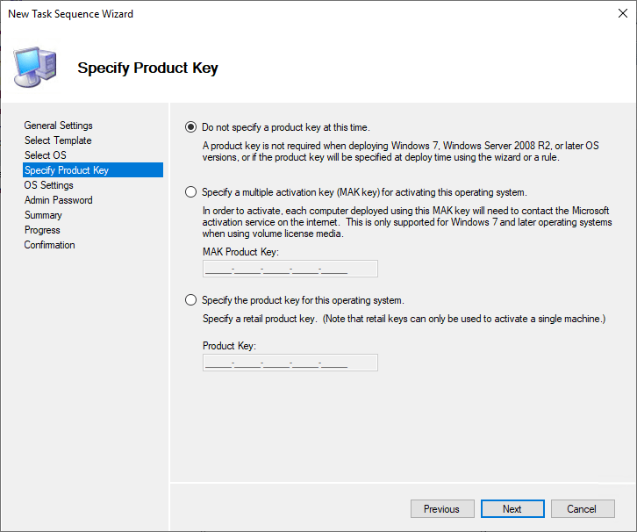Open the Select Template step
Screen dimensions: 637x532
click(57, 140)
